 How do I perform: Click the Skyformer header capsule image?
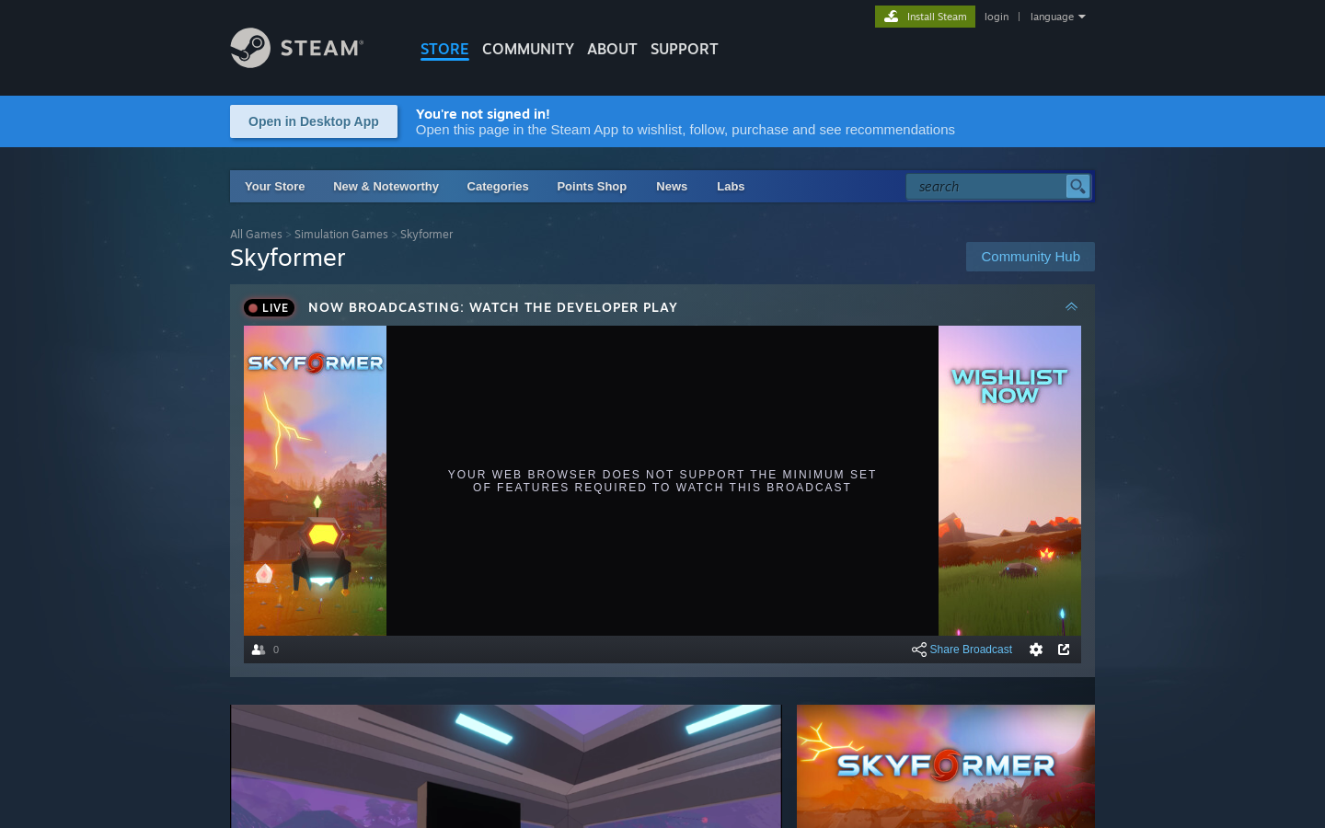pos(946,766)
